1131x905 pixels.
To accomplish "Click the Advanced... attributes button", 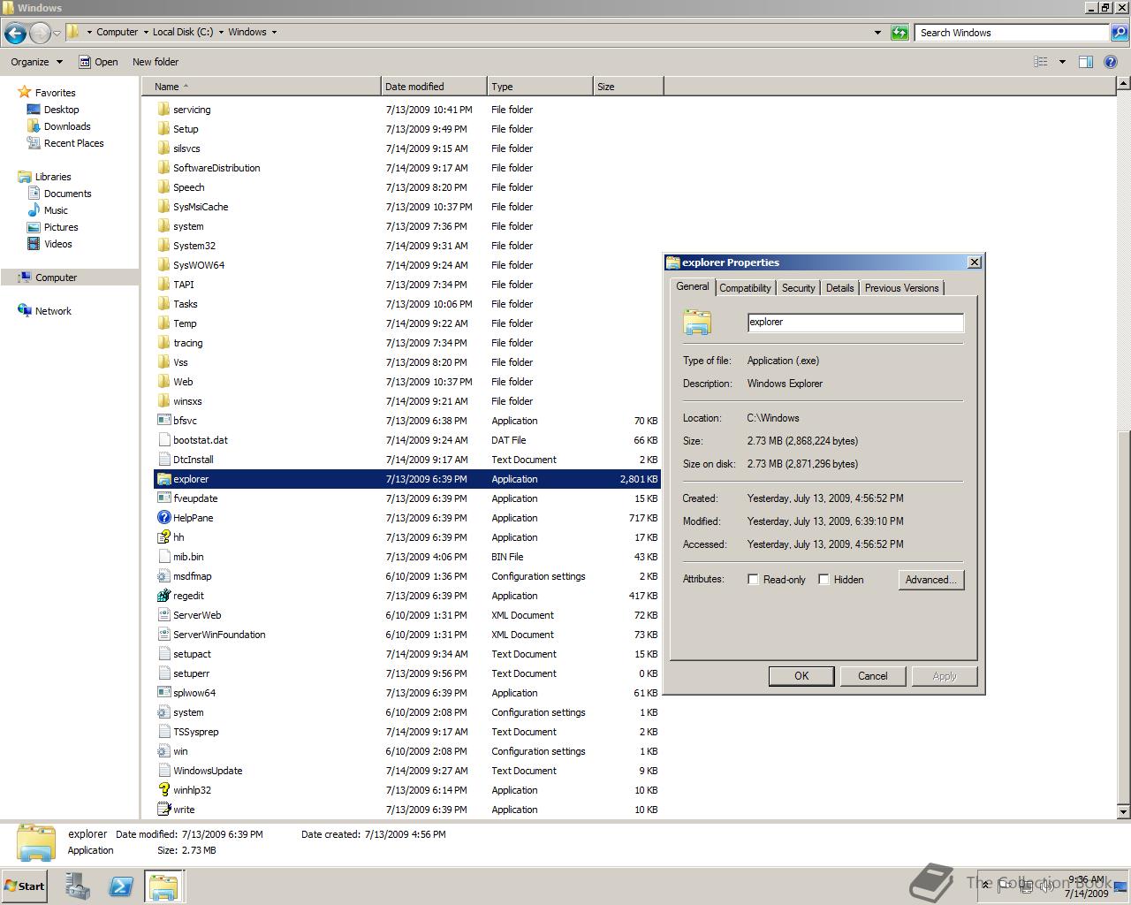I will [x=931, y=580].
